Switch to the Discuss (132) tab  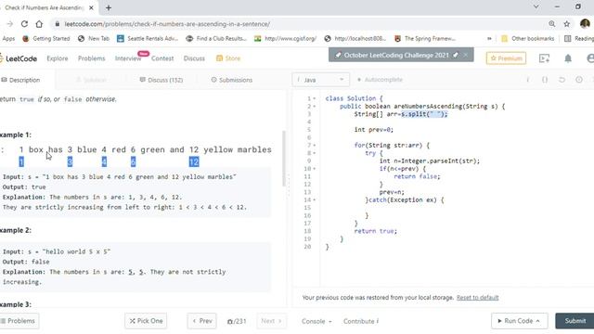(x=161, y=80)
